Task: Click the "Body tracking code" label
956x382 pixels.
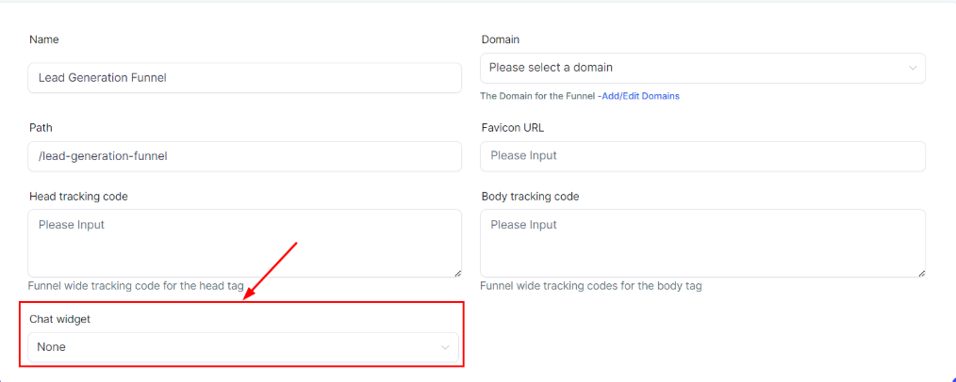Action: pyautogui.click(x=530, y=197)
